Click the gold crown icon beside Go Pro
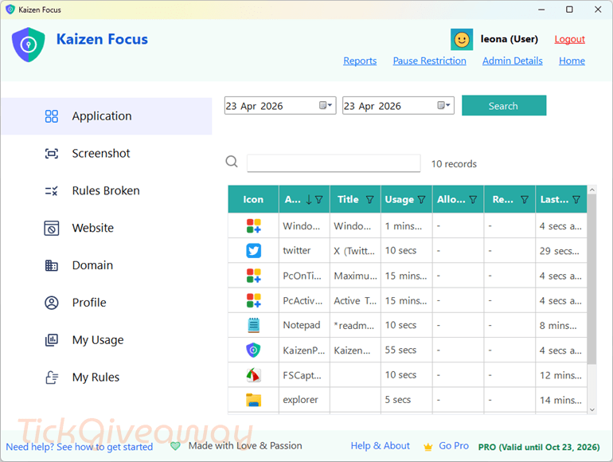Screen dimensions: 613x462 (x=428, y=447)
